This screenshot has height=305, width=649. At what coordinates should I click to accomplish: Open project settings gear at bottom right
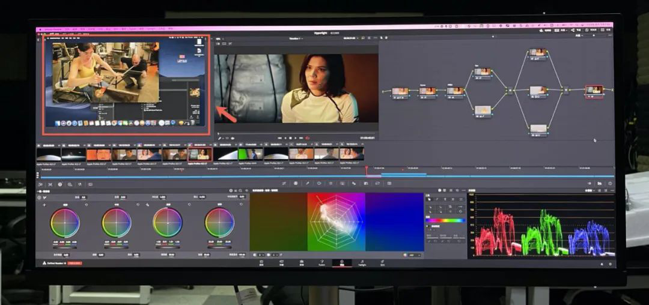[610, 264]
